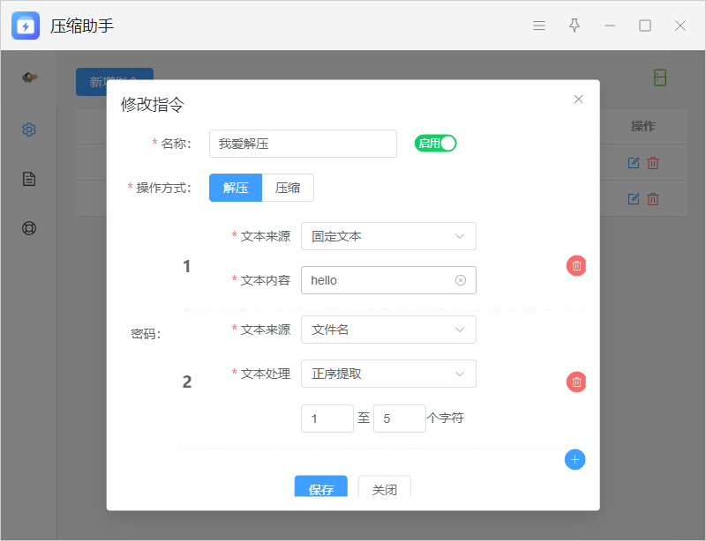Click the 关闭 close button

pyautogui.click(x=384, y=488)
